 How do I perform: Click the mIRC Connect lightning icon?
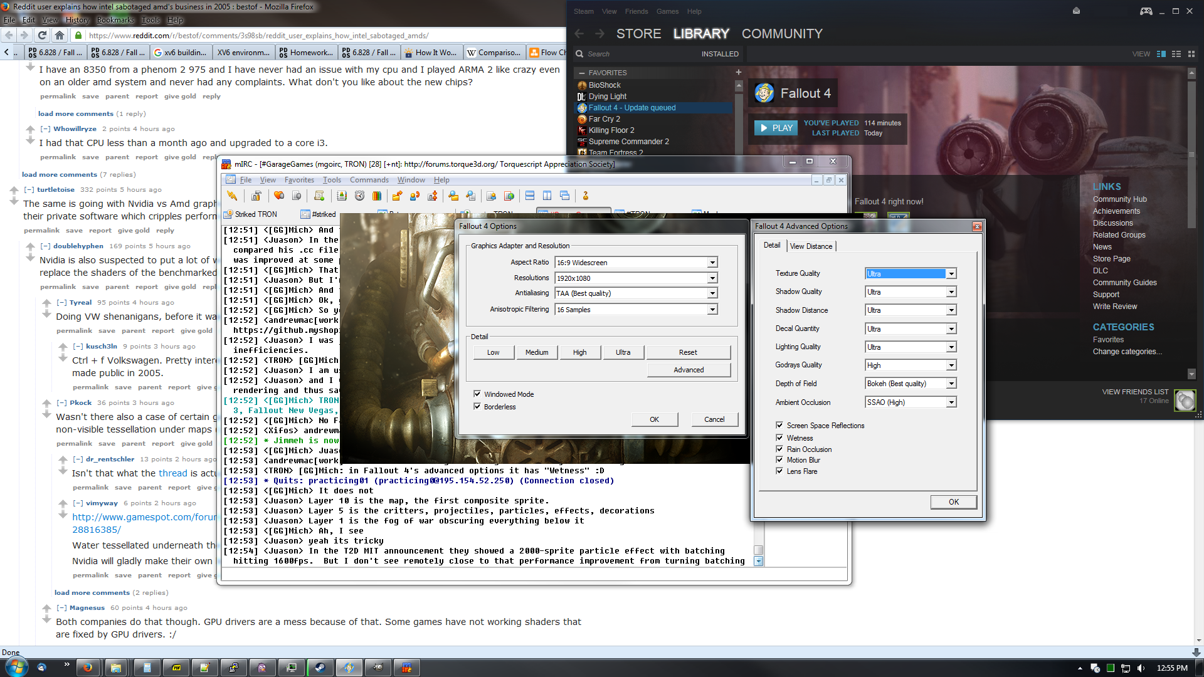[x=232, y=196]
